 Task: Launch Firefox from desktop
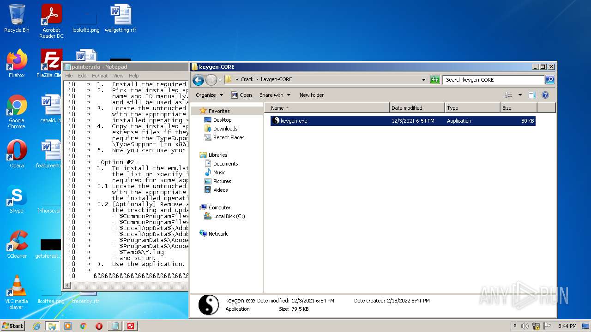17,64
